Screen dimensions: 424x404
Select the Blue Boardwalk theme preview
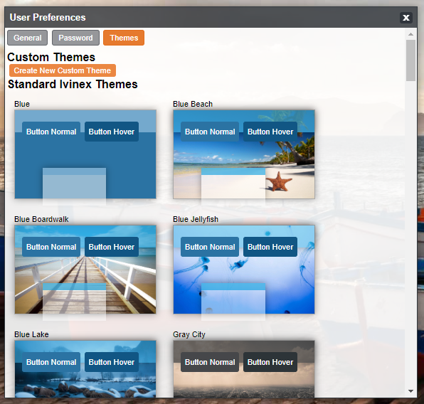[85, 270]
